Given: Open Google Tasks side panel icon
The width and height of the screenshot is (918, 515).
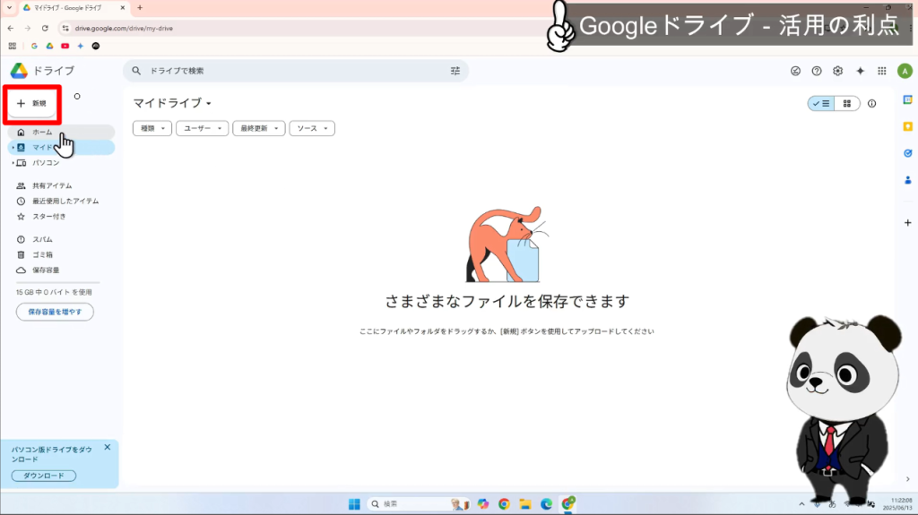Looking at the screenshot, I should point(907,153).
